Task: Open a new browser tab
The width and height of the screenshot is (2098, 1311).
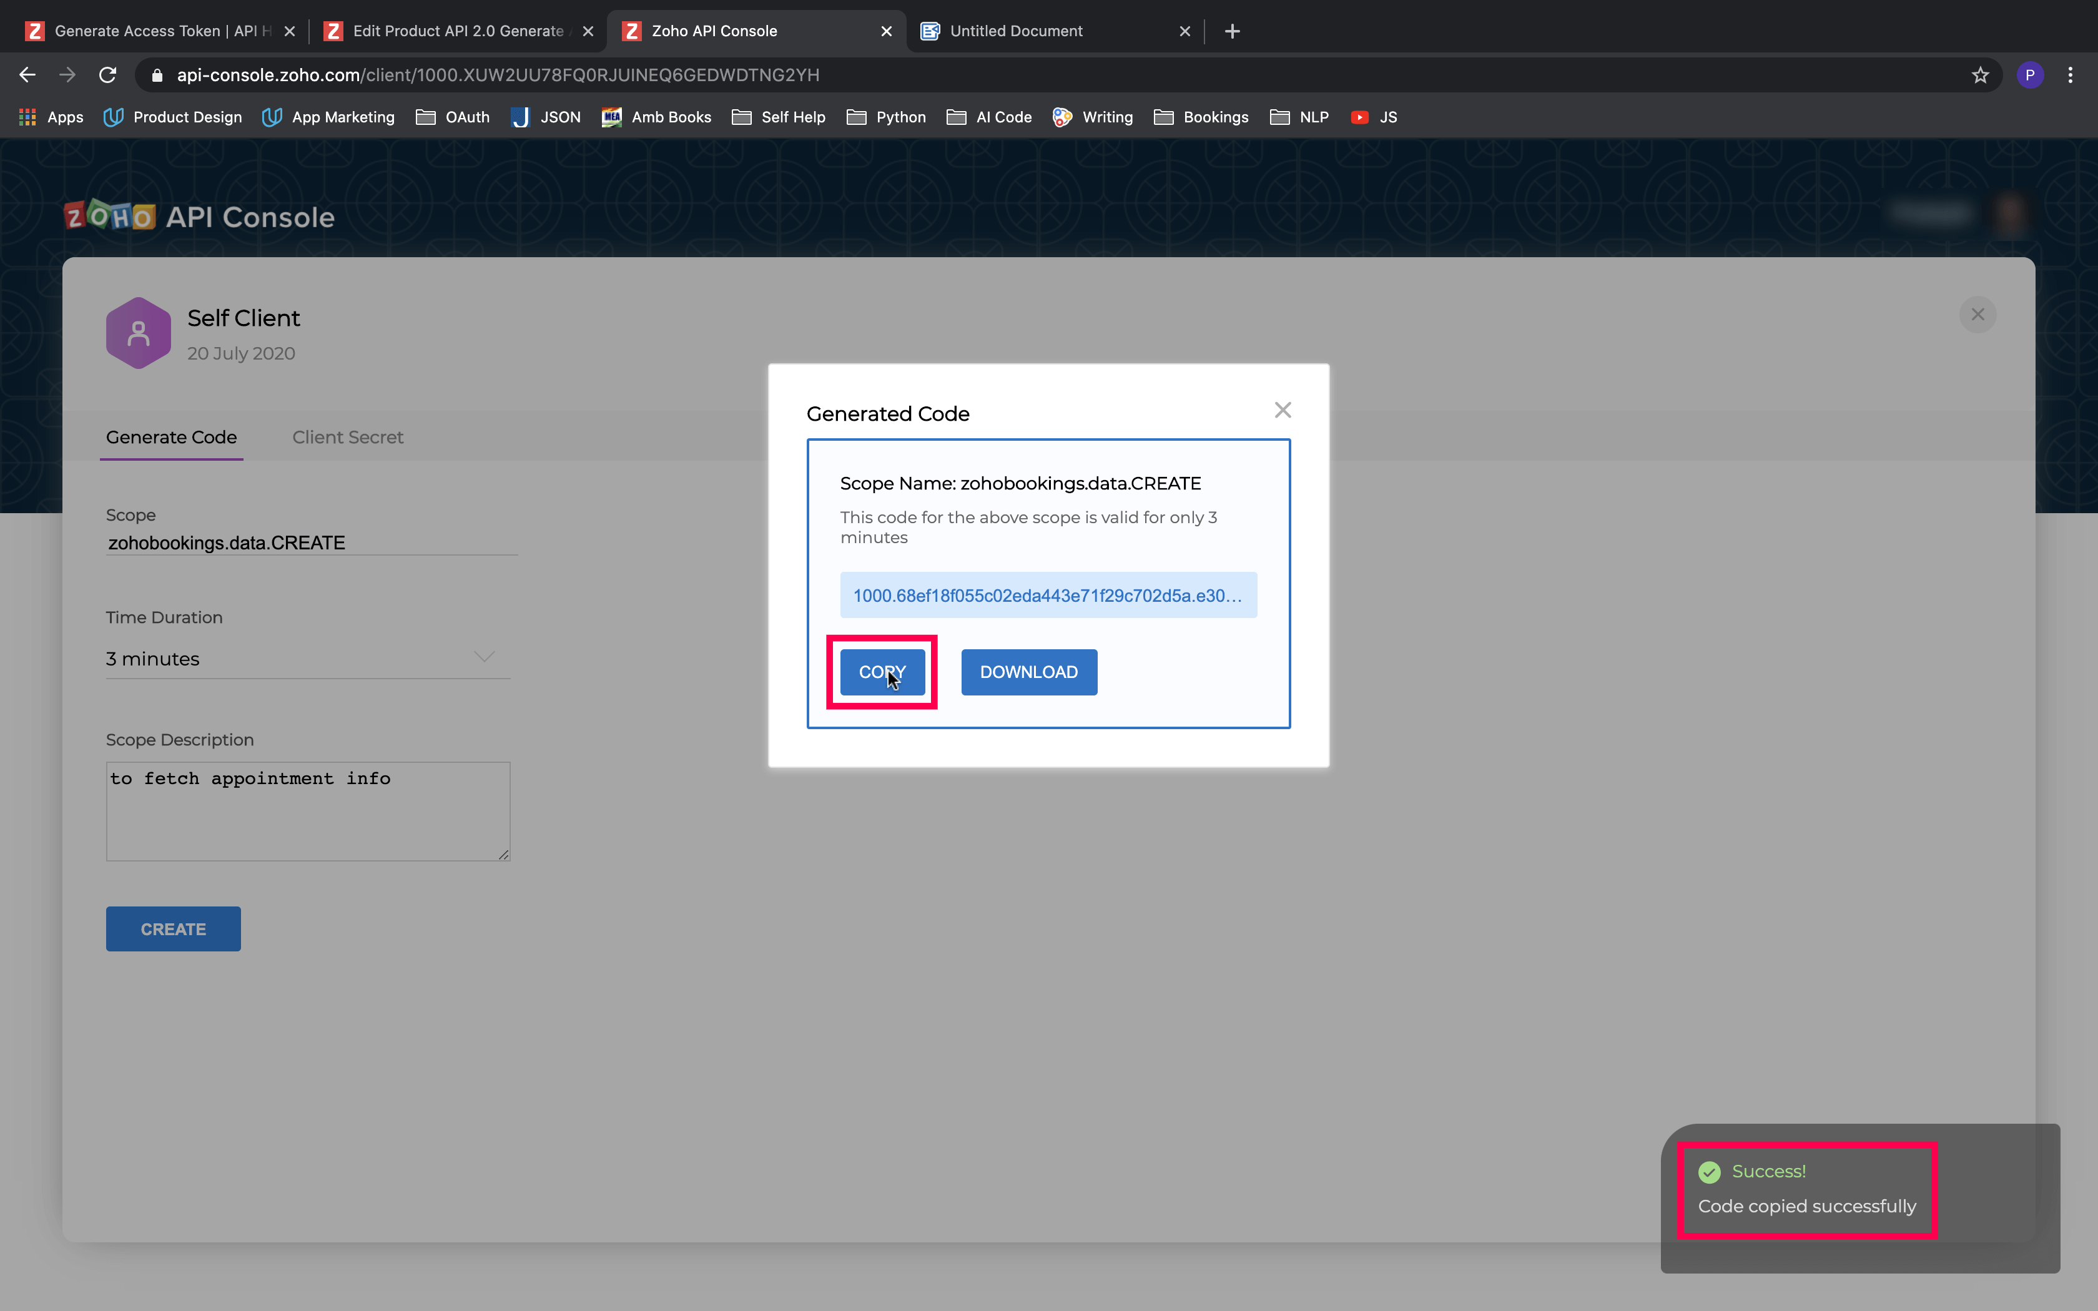Action: click(x=1232, y=31)
